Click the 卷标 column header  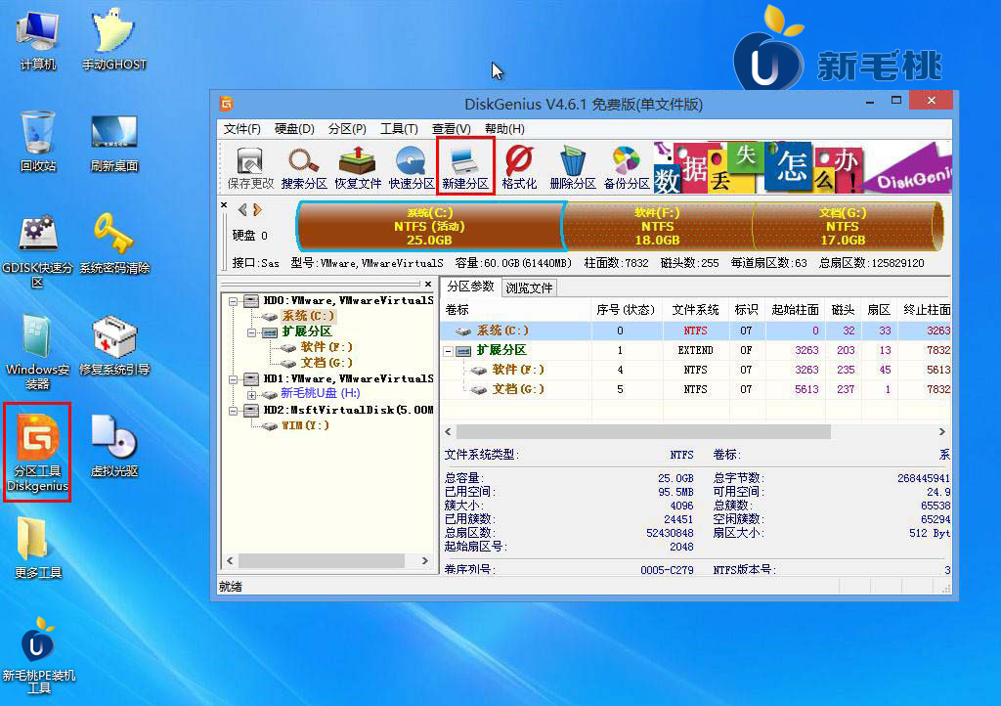pyautogui.click(x=516, y=310)
